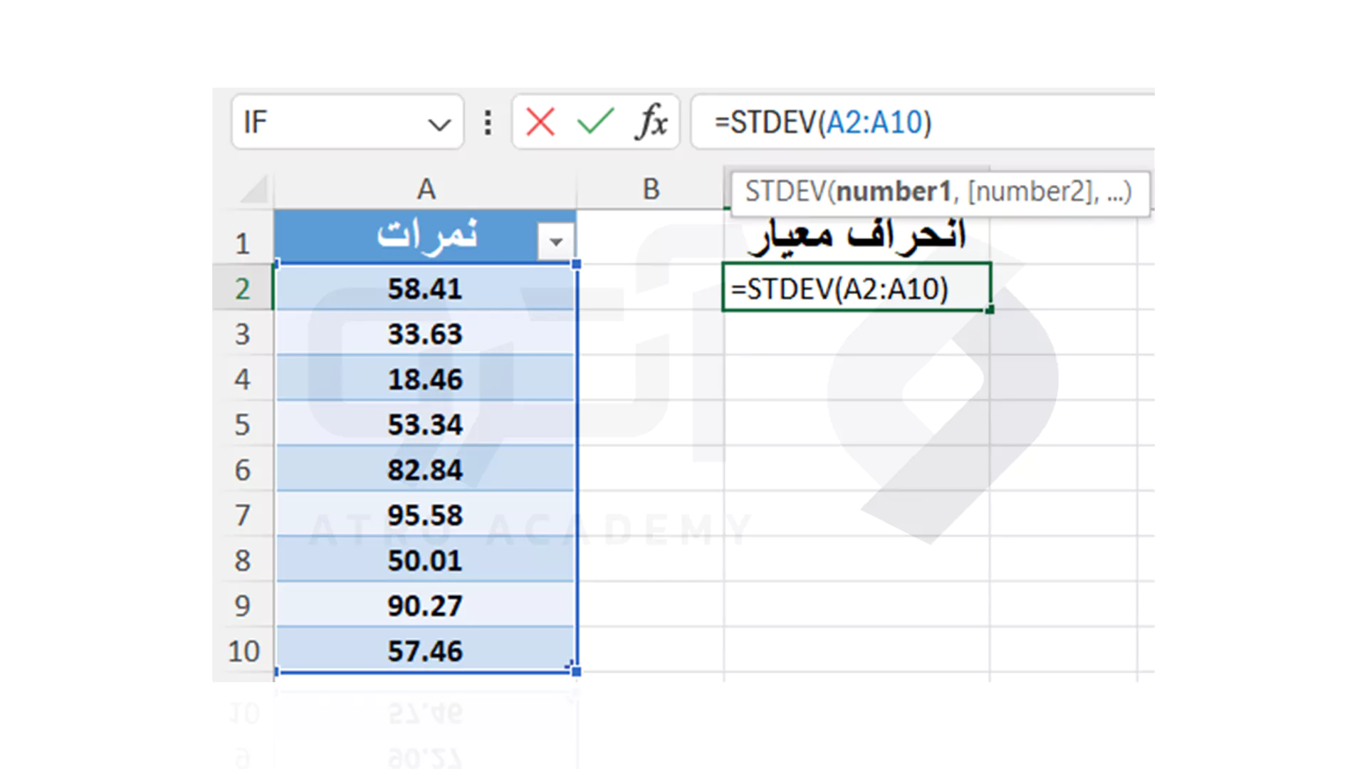Select the row 9 header
Screen dimensions: 1367x769
[243, 605]
